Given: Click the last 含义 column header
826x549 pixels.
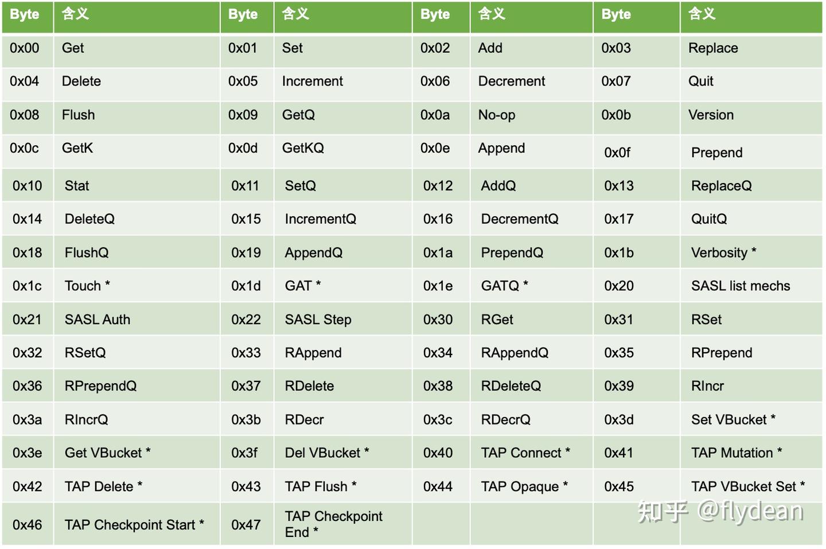Looking at the screenshot, I should pyautogui.click(x=702, y=15).
